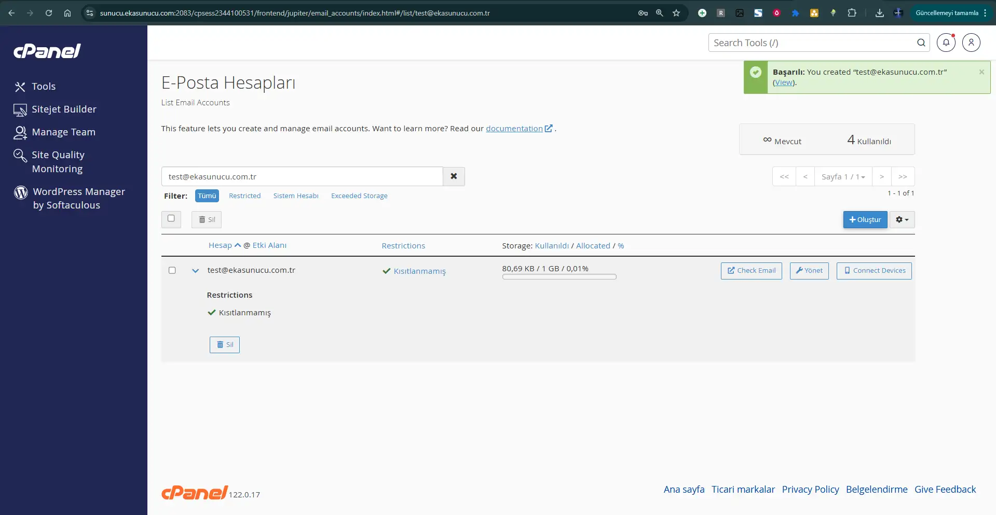Open WordPress Manager by Softaculous
The height and width of the screenshot is (515, 996).
tap(70, 198)
